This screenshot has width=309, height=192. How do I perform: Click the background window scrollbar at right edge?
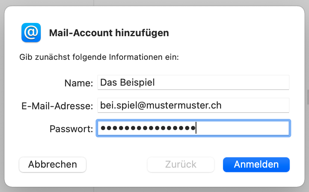point(307,97)
